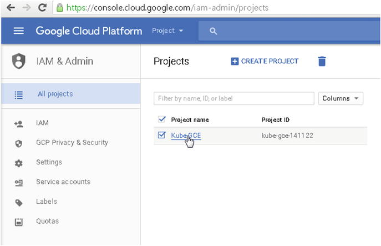
Task: Expand the Columns dropdown
Action: [341, 98]
